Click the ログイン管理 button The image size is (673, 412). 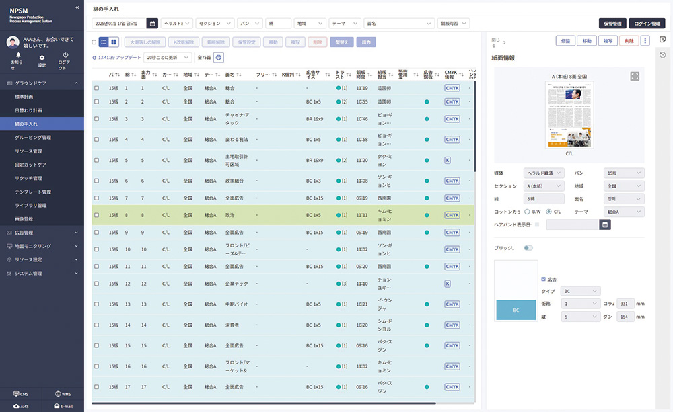coord(647,24)
